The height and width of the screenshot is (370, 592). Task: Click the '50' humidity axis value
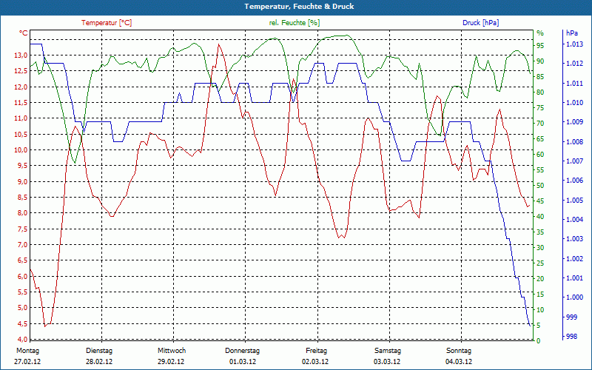pyautogui.click(x=540, y=186)
